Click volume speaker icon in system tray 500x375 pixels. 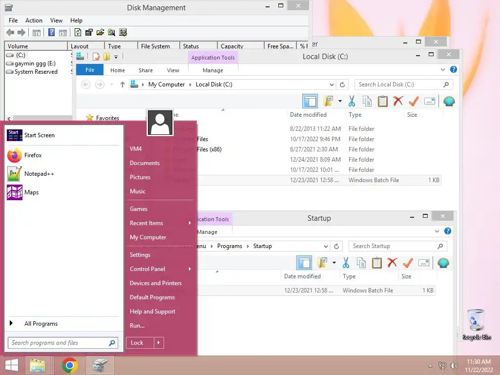[454, 366]
